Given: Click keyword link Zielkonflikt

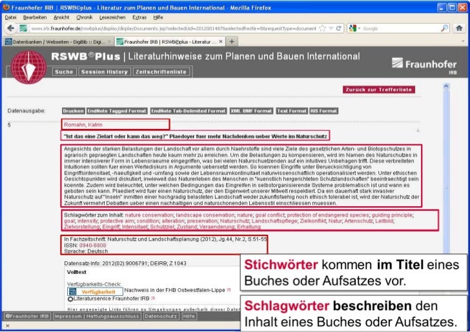Looking at the screenshot, I should click(x=312, y=221).
